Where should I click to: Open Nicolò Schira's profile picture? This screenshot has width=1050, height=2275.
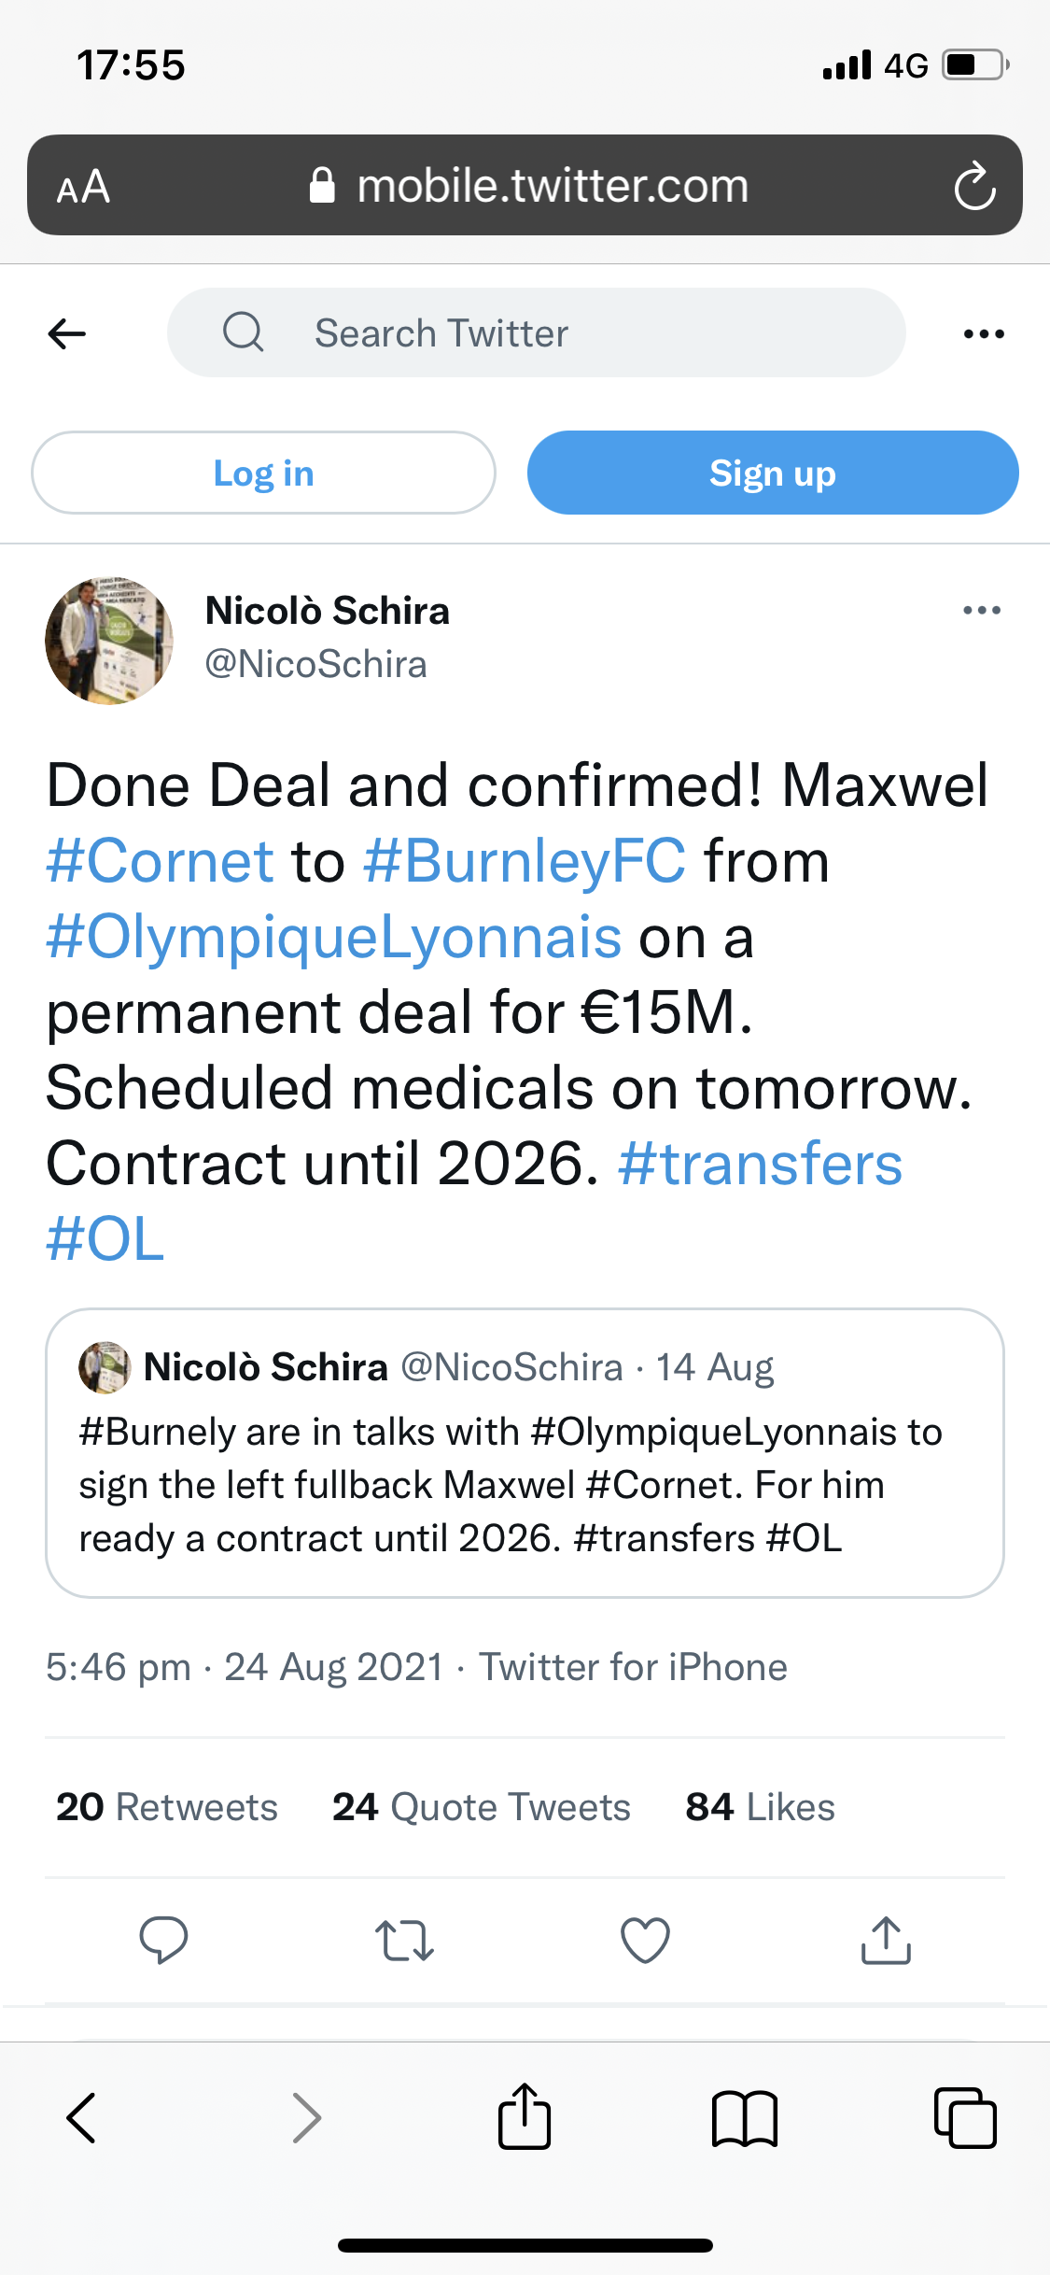click(109, 641)
